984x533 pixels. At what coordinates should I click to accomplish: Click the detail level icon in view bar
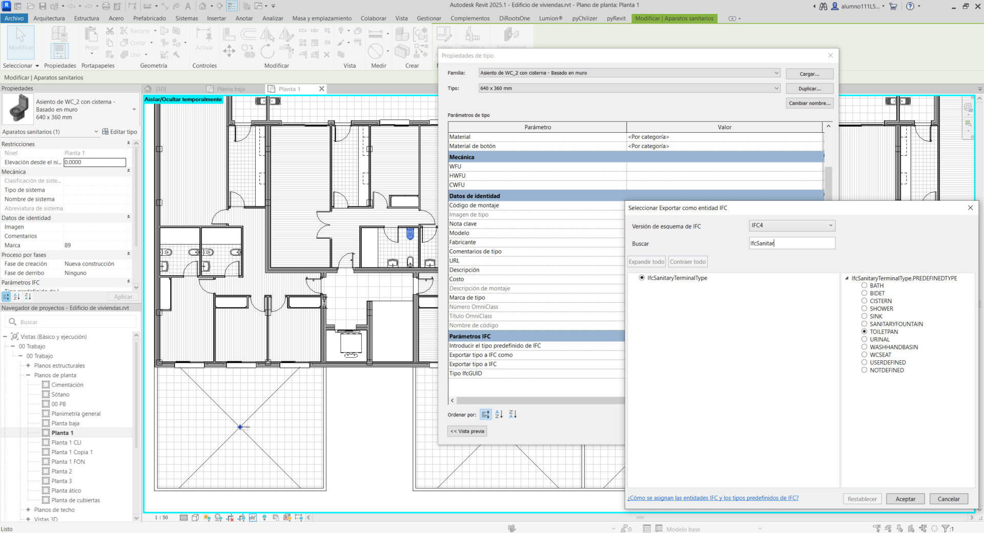[183, 518]
